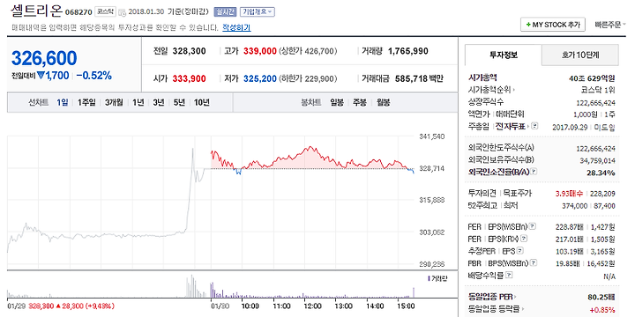This screenshot has height=317, width=635.
Task: Open help icon for PER EPS(WISEfn)
Action: point(533,225)
